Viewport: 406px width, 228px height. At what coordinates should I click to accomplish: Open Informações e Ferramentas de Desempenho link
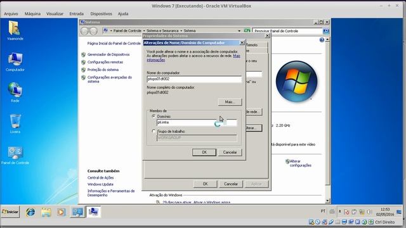111,193
